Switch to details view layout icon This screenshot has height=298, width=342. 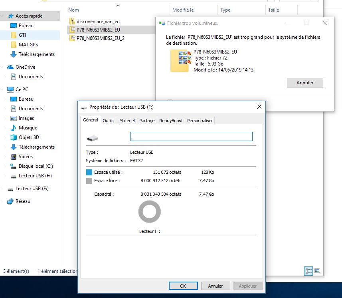pyautogui.click(x=308, y=271)
